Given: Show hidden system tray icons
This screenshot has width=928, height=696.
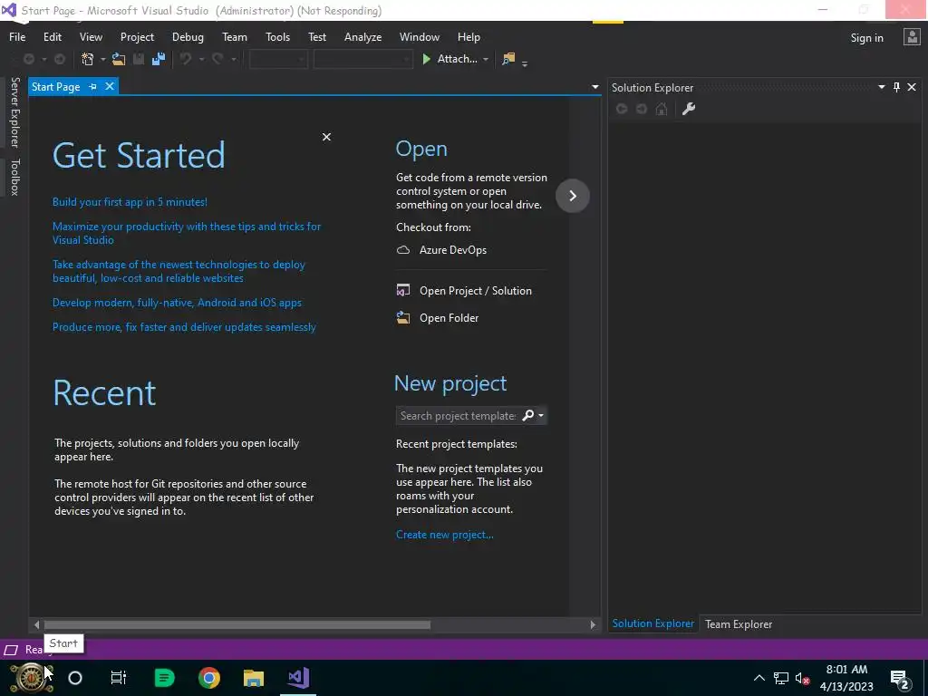Looking at the screenshot, I should click(x=759, y=678).
